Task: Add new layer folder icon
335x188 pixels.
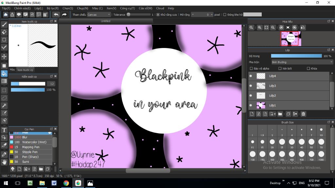Action: click(x=280, y=114)
